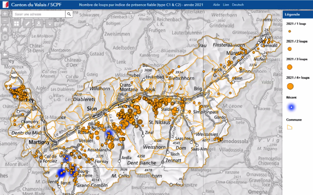Zoom out with the minus button
The width and height of the screenshot is (313, 195).
click(x=5, y=21)
